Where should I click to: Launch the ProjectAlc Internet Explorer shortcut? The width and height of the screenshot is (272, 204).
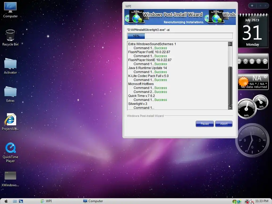10,122
